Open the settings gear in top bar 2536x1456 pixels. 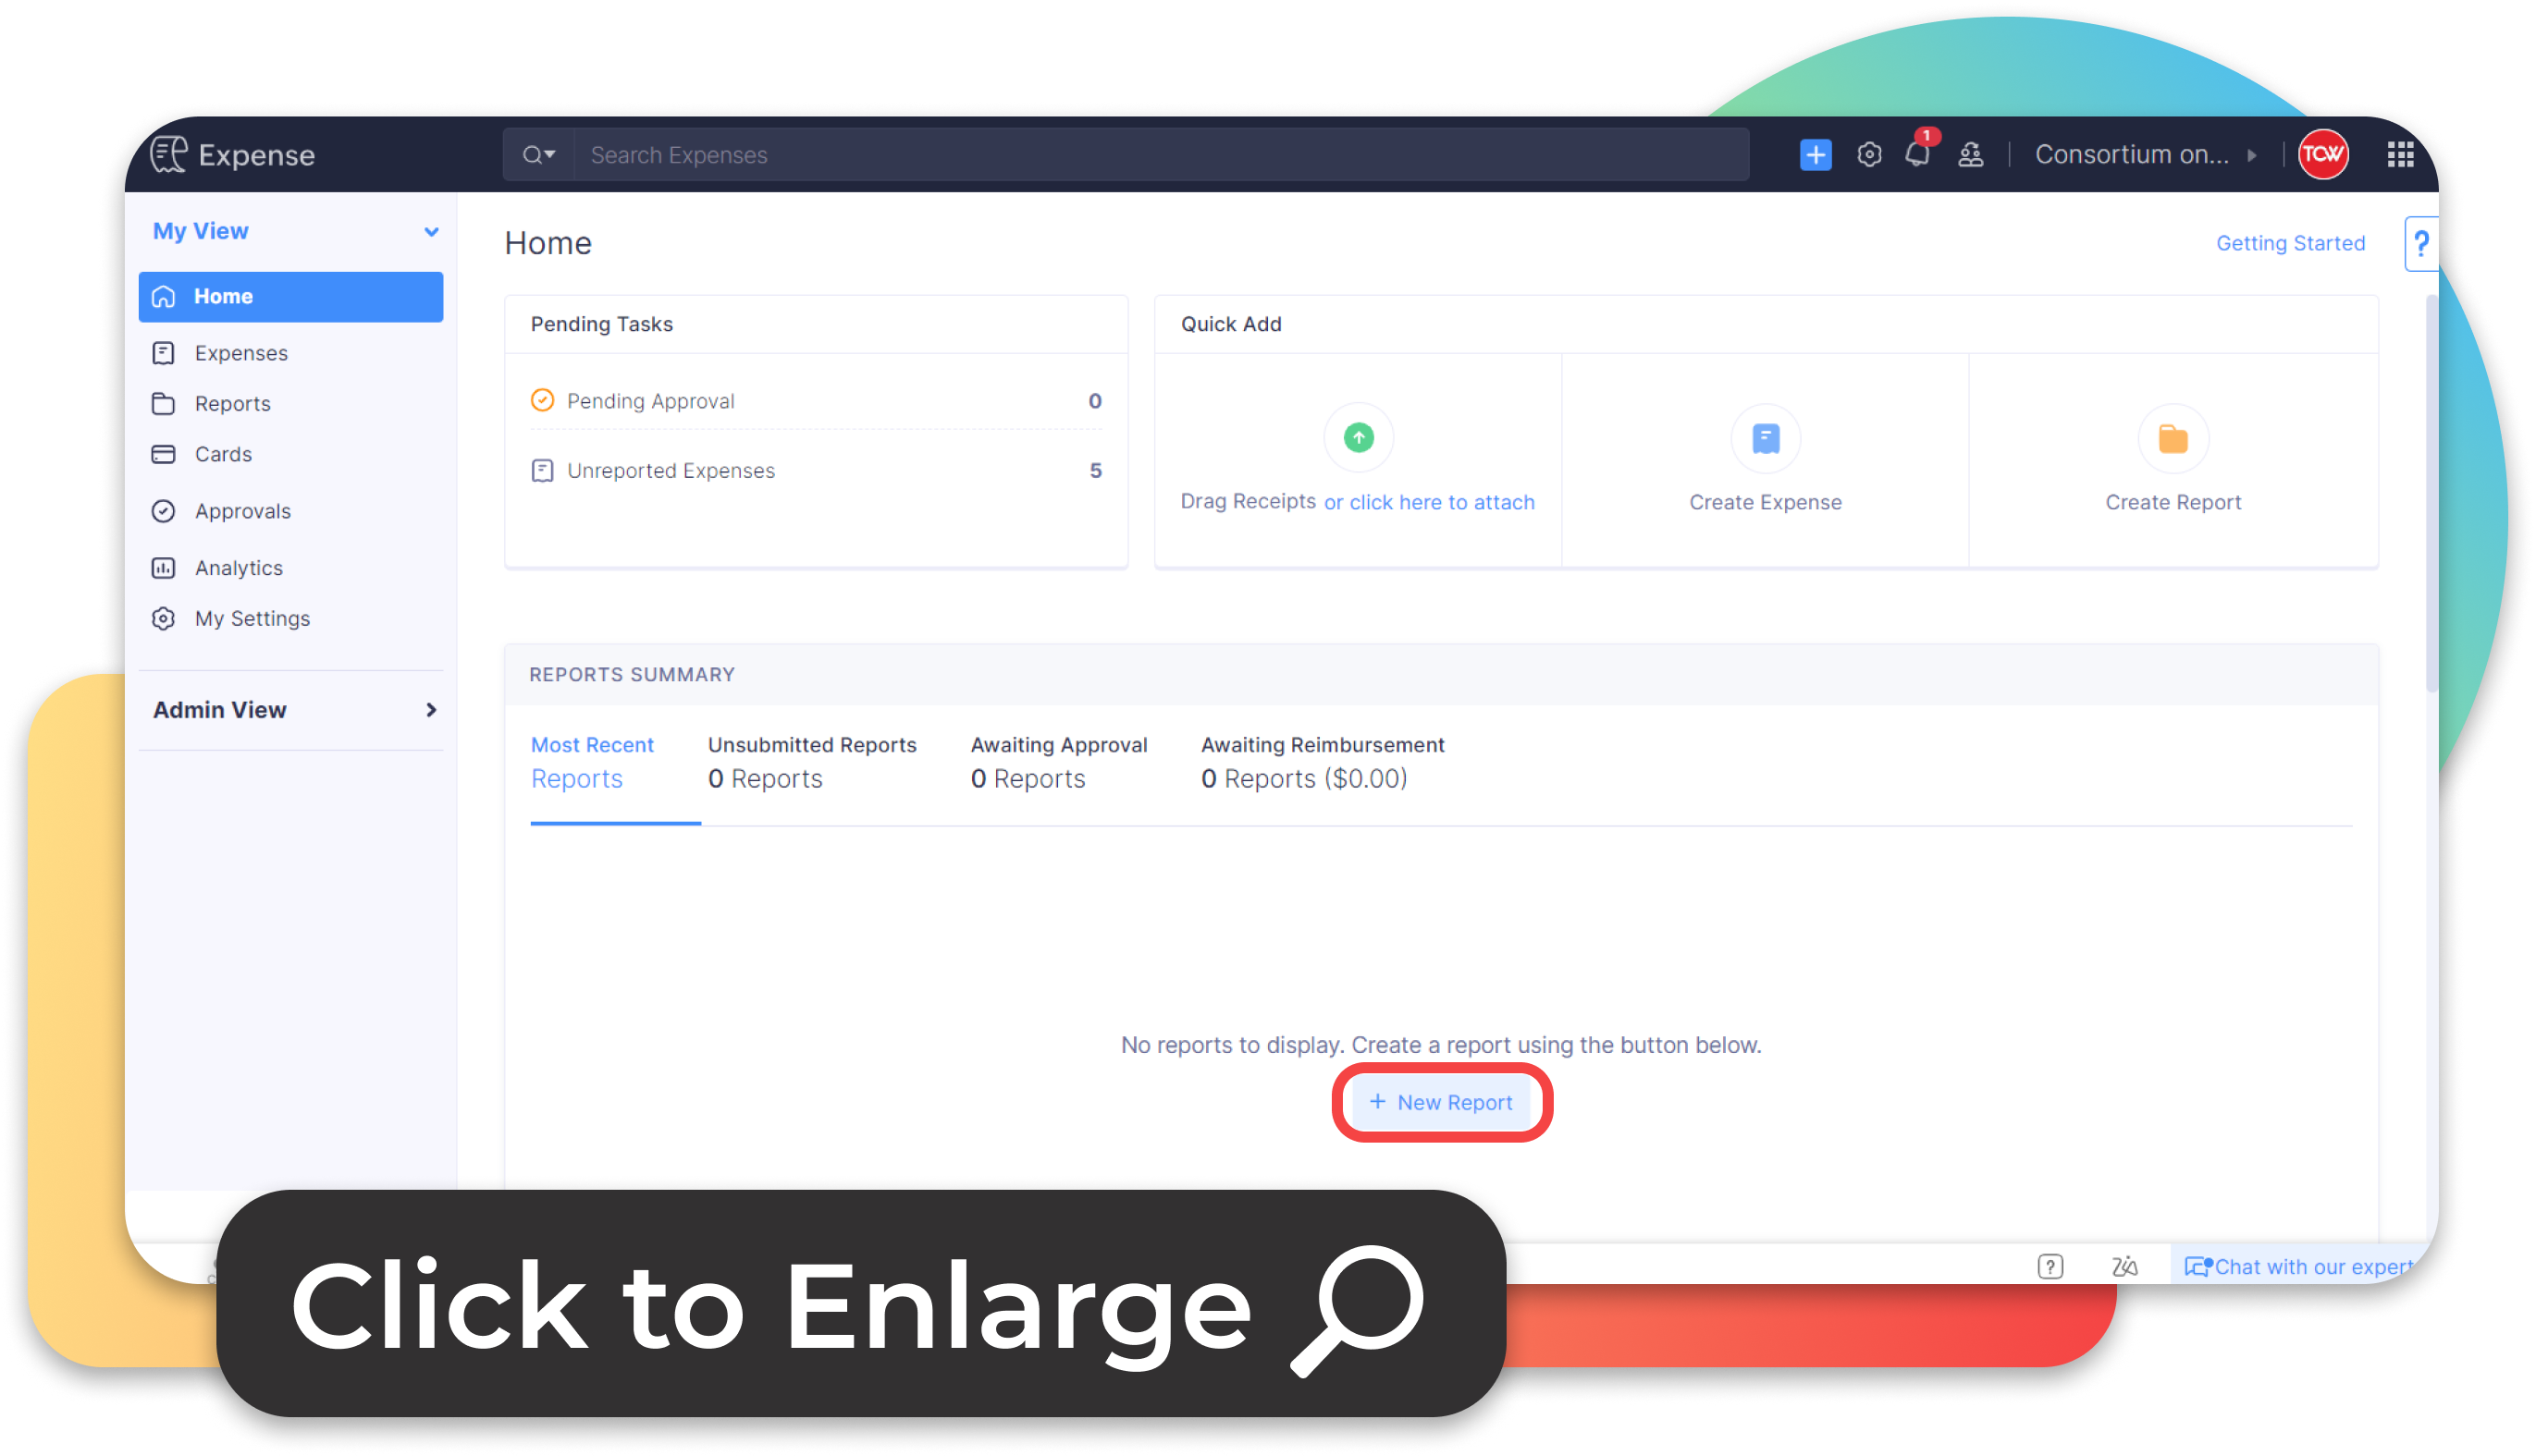tap(1869, 155)
